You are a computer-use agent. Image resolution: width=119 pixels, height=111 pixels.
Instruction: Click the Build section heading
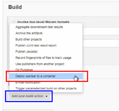pos(15,7)
